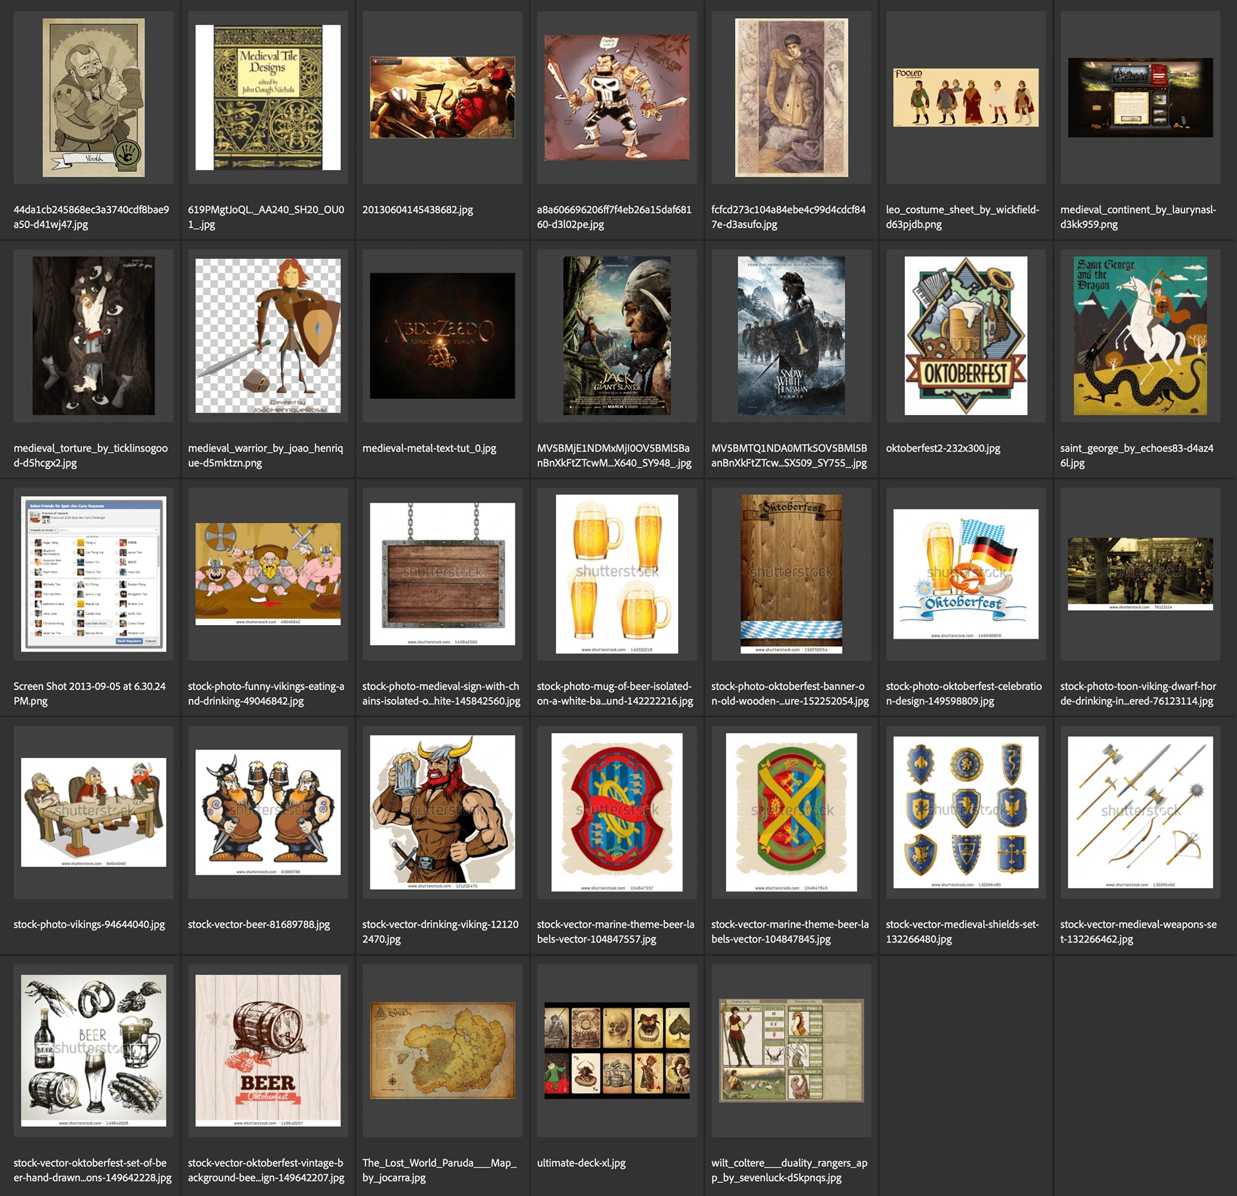
Task: Click the stock-photo-vikings-94644040.jpg filename
Action: point(90,924)
